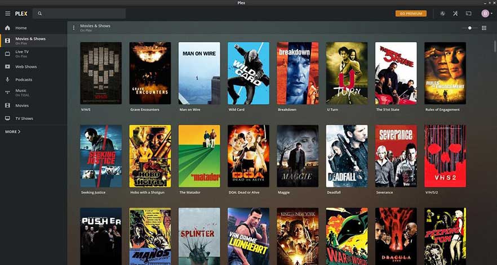497x265 pixels.
Task: Click the Live TV icon
Action: [x=8, y=53]
